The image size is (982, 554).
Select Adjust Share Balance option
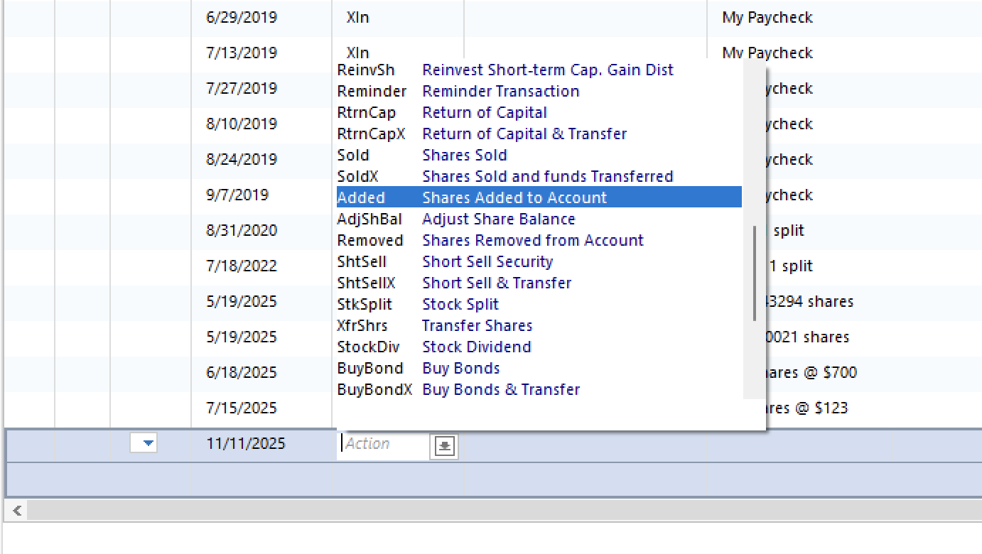coord(498,219)
